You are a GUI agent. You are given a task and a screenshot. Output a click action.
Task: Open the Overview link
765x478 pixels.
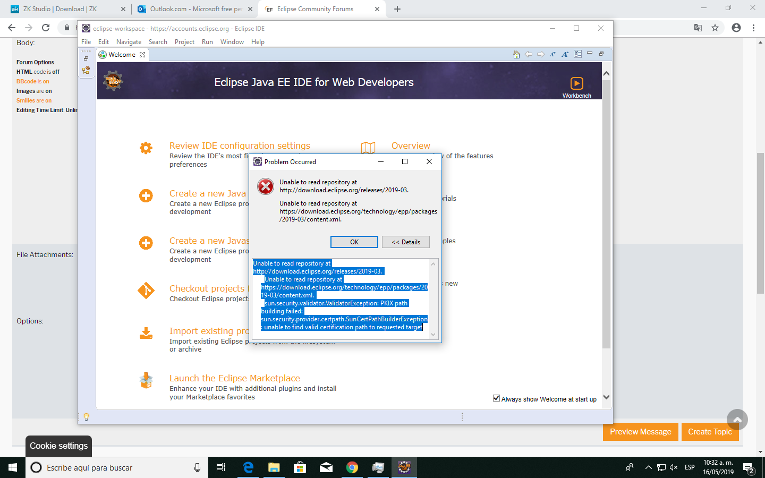411,146
